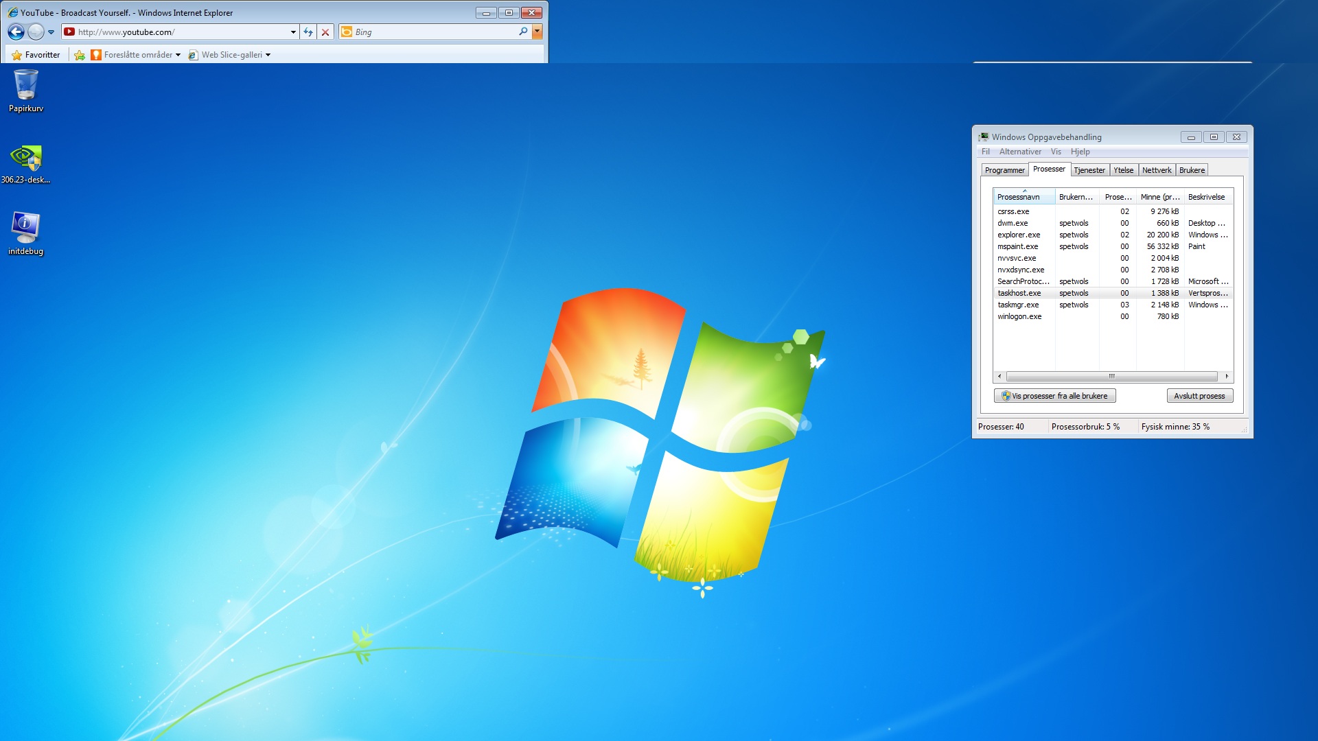Open the Papirkurv recycle bin icon
The width and height of the screenshot is (1318, 741).
[26, 91]
